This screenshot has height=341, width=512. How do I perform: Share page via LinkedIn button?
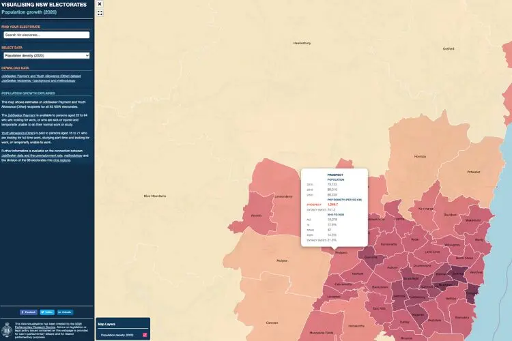point(64,312)
